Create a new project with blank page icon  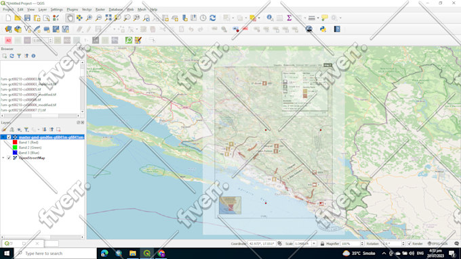pos(8,18)
